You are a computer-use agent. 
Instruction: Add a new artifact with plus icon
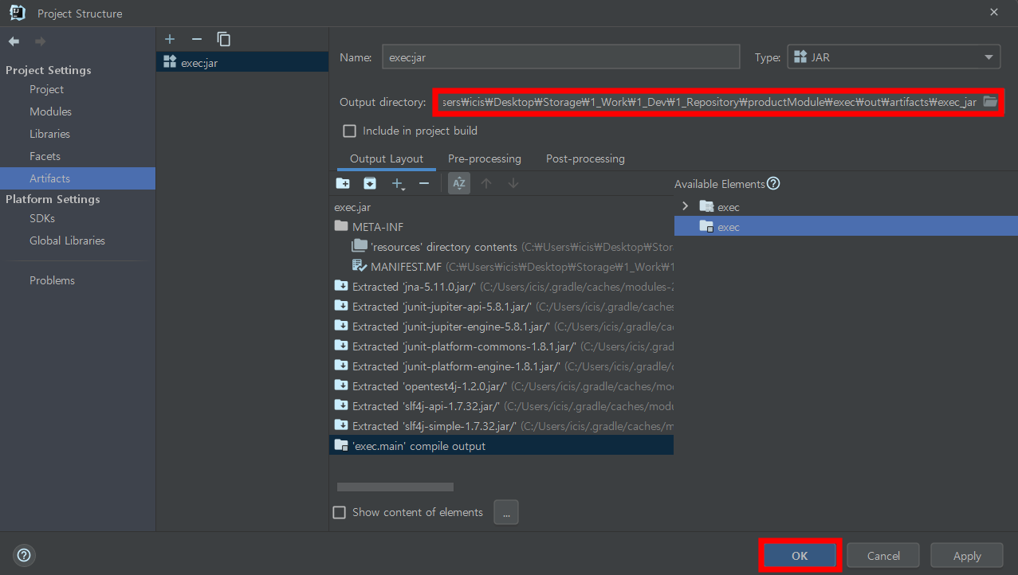click(170, 38)
